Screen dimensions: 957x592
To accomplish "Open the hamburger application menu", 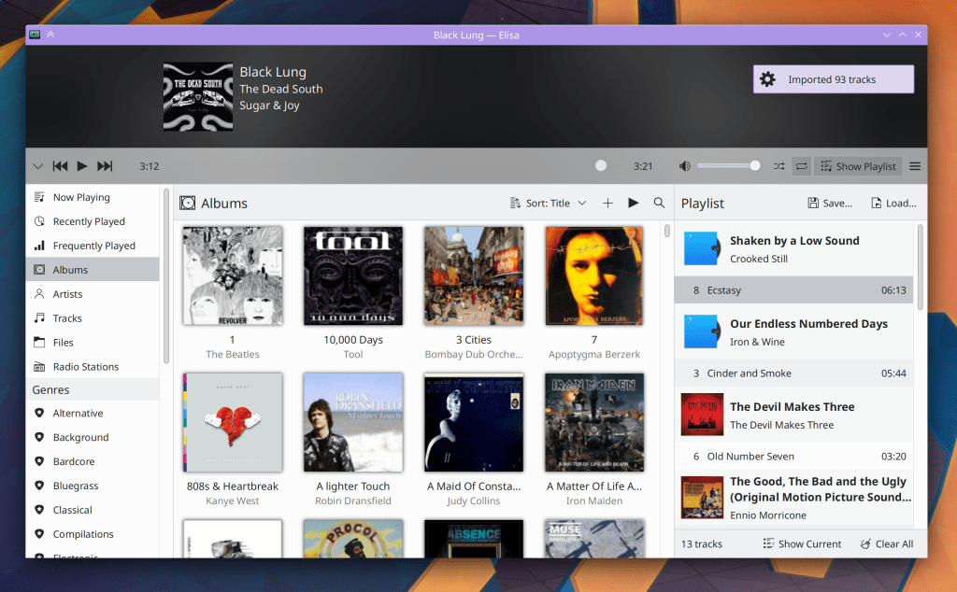I will 915,166.
